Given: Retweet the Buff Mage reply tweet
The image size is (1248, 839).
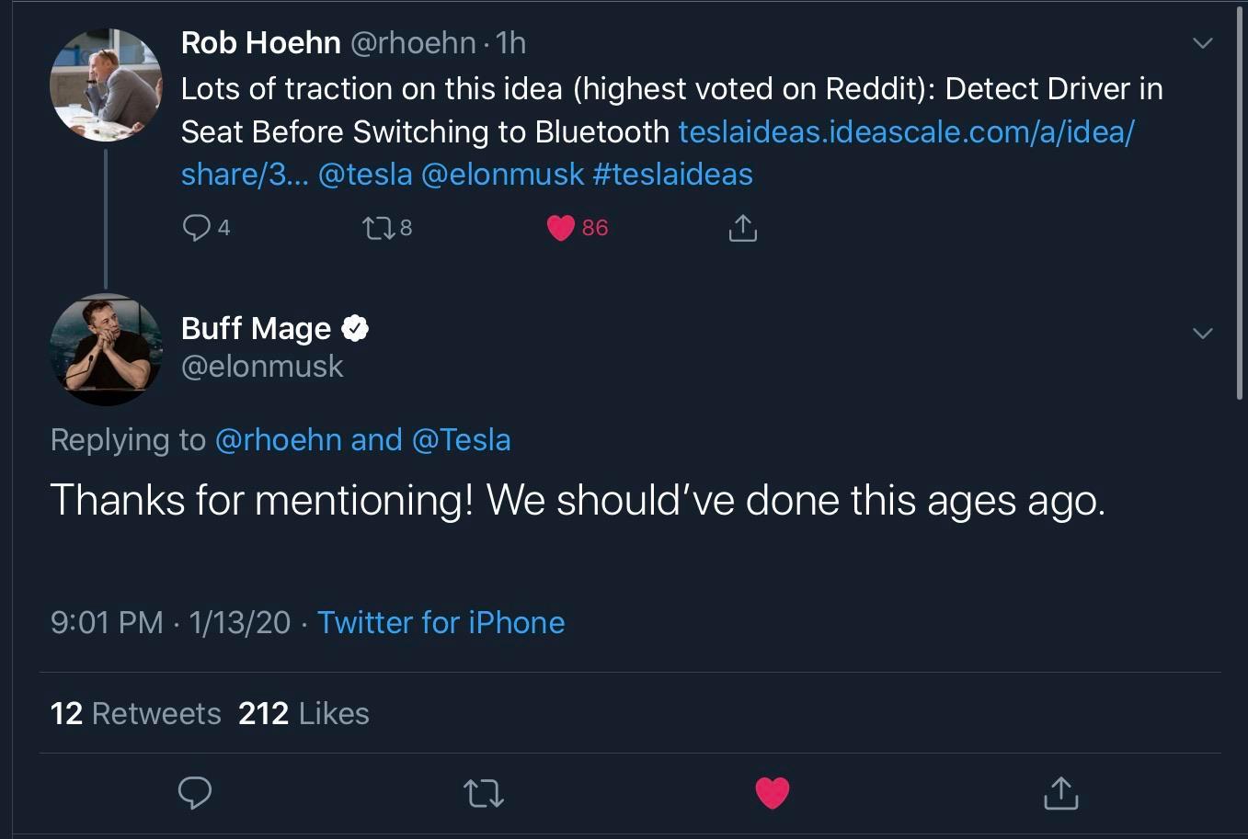Looking at the screenshot, I should [x=484, y=792].
